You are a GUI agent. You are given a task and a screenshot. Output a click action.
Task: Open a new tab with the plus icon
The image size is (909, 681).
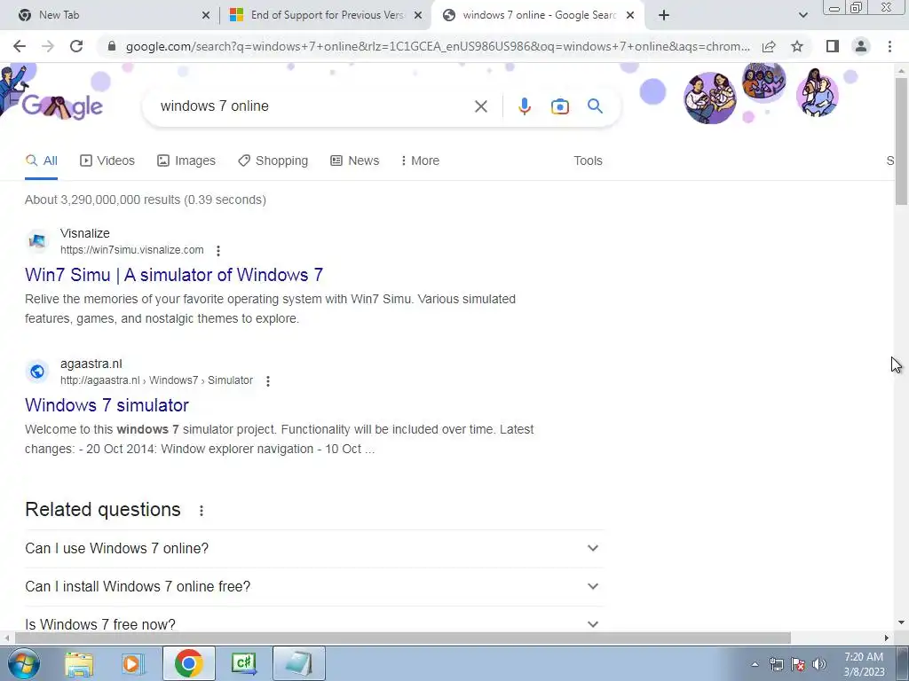(664, 15)
